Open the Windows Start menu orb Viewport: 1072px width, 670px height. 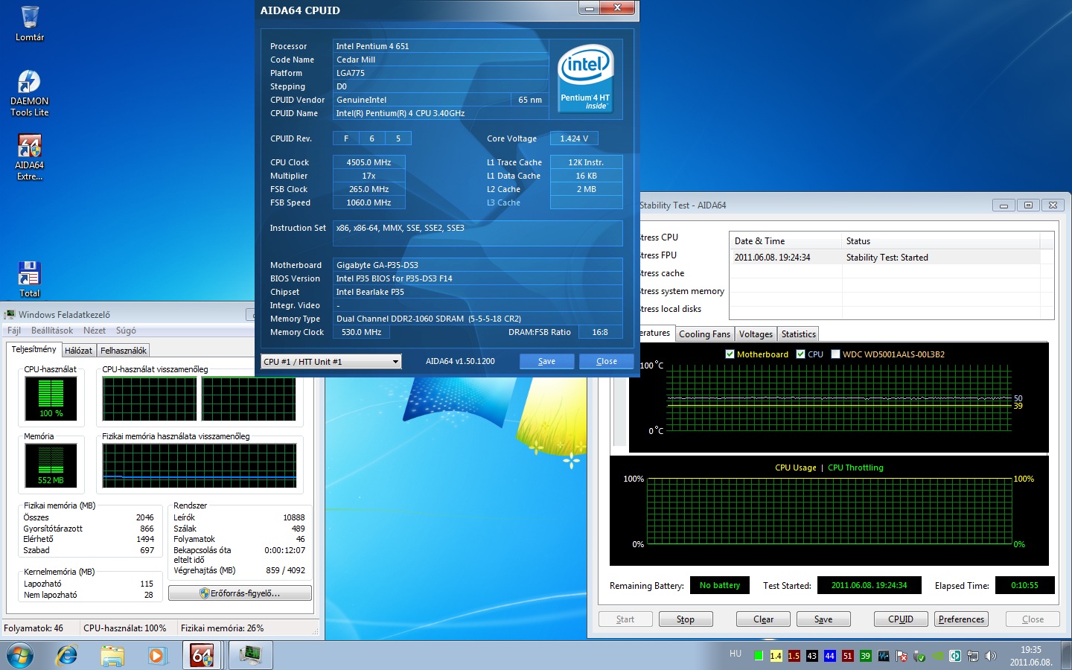click(20, 656)
